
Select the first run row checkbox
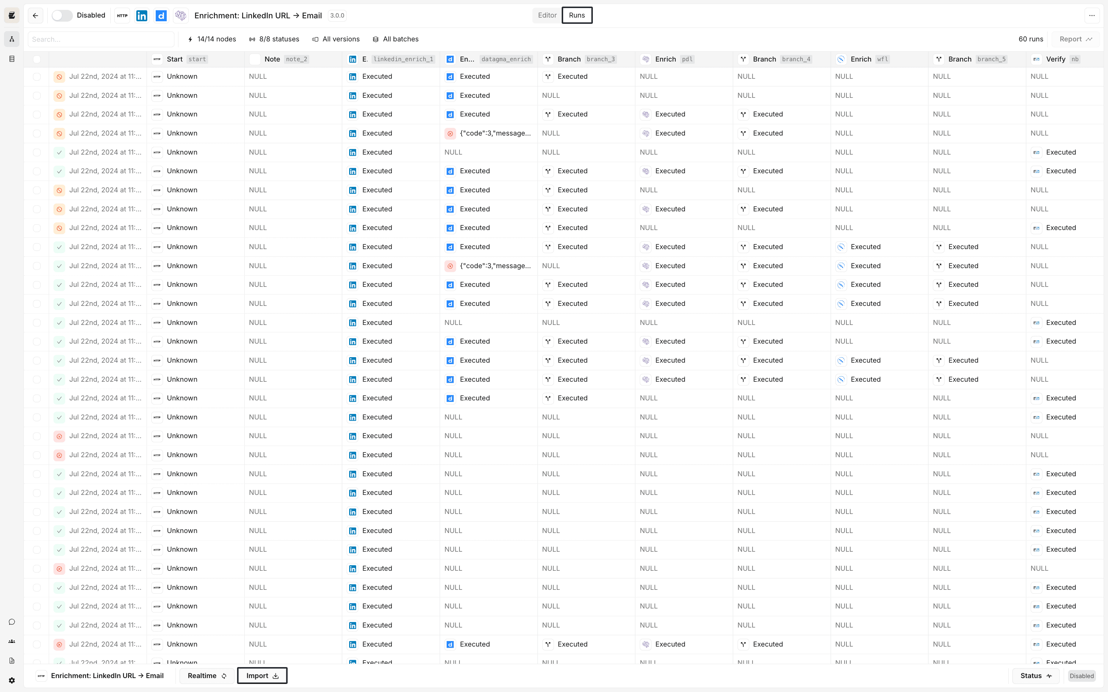tap(37, 77)
